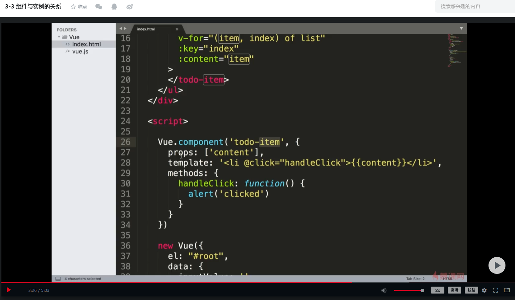Open the playback speed 2x option
Screen dimensions: 515x300
click(x=437, y=290)
